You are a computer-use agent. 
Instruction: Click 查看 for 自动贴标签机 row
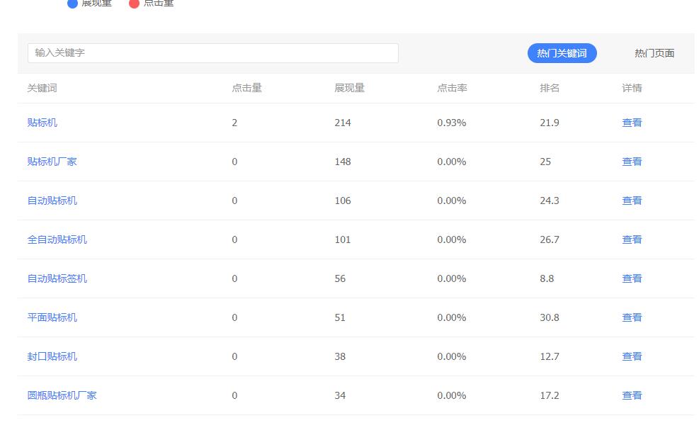[x=631, y=278]
